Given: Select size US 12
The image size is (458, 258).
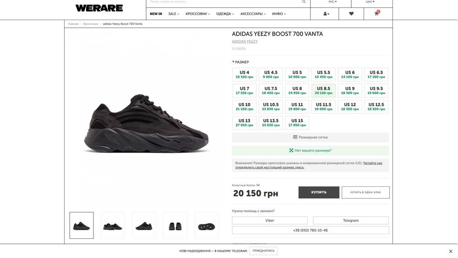Looking at the screenshot, I should [350, 106].
